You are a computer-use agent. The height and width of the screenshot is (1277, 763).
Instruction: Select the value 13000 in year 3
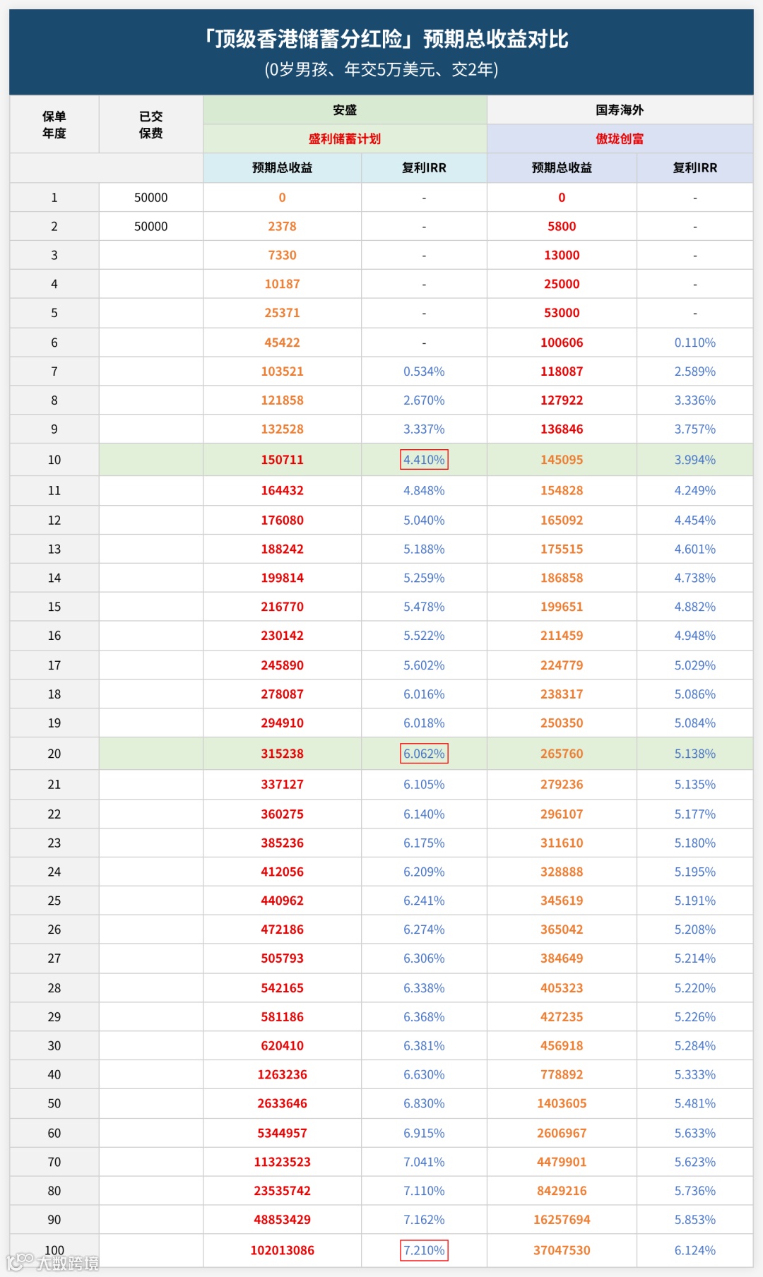pos(562,256)
